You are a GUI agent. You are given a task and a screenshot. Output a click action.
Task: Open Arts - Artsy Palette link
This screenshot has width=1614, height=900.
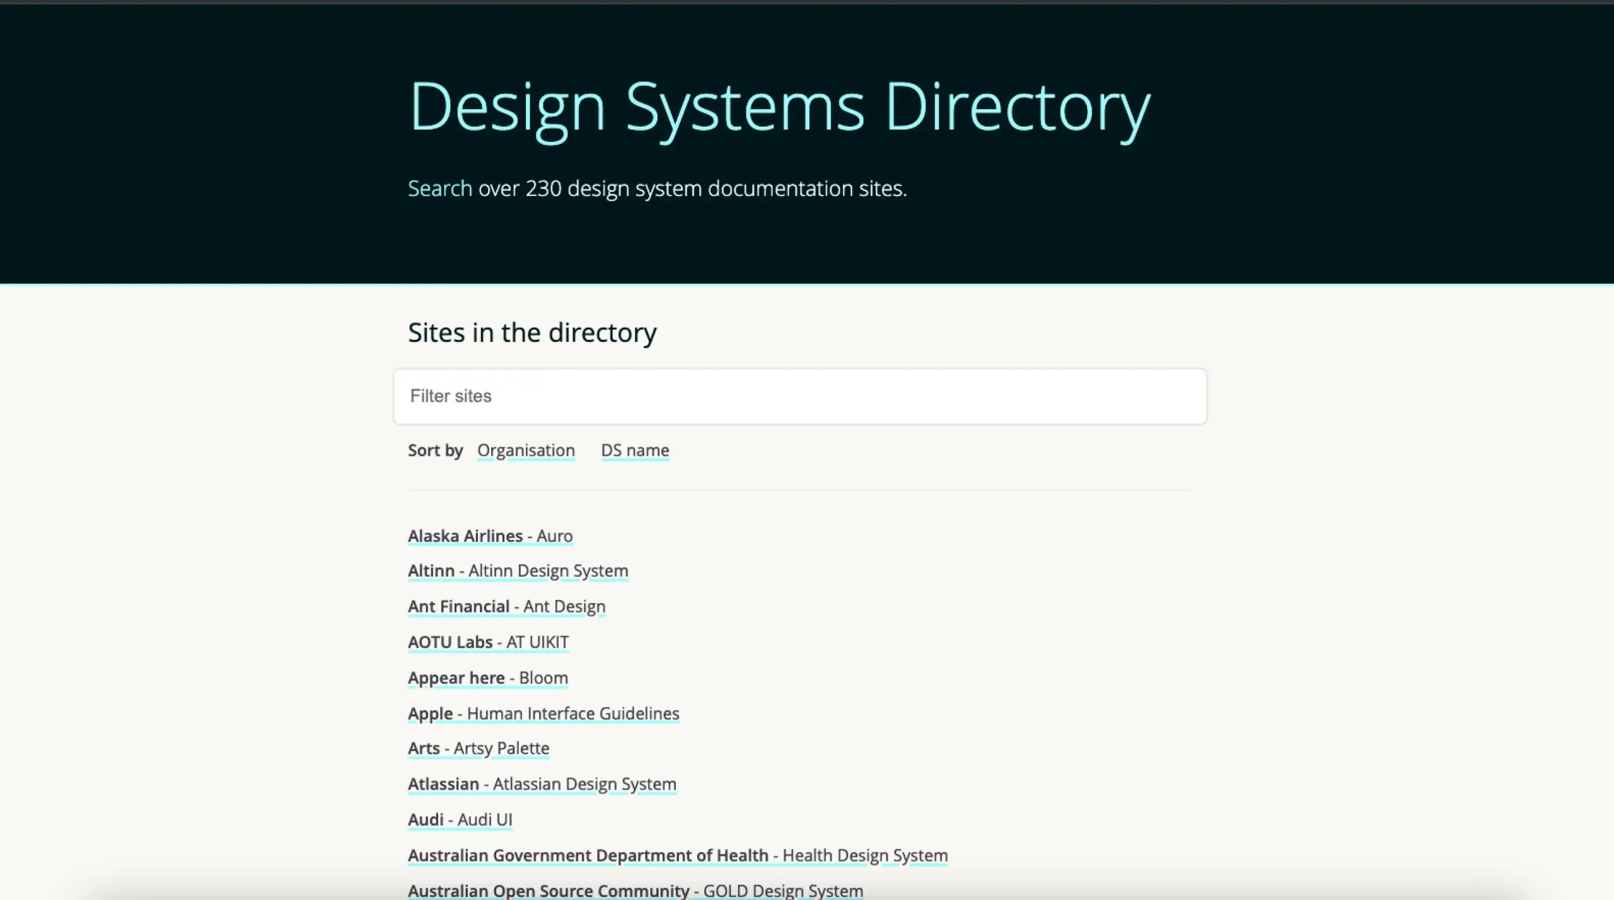478,749
